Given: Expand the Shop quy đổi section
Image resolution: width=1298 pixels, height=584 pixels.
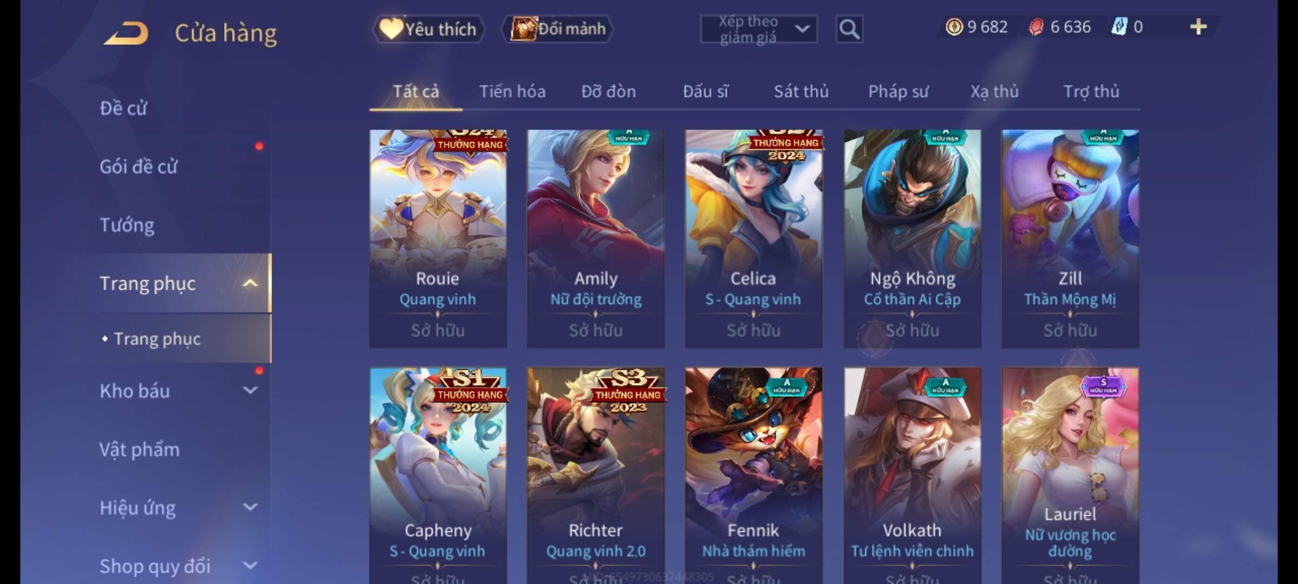Looking at the screenshot, I should [250, 566].
